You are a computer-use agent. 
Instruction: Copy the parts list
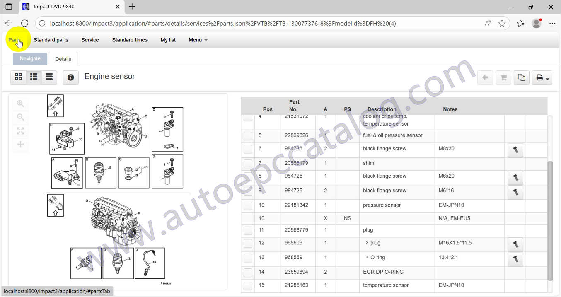tap(521, 77)
